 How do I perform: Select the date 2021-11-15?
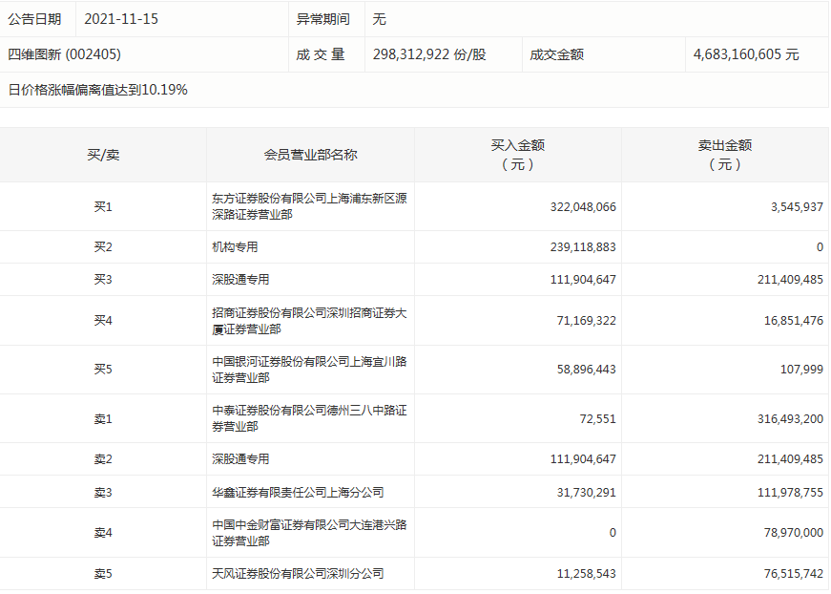coord(121,19)
